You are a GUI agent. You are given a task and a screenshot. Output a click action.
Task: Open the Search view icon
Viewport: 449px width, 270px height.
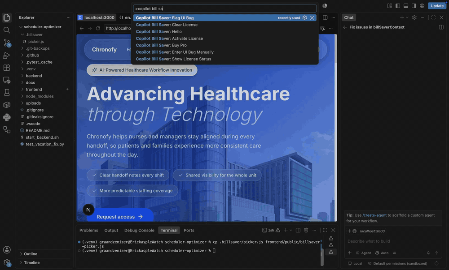coord(7,30)
